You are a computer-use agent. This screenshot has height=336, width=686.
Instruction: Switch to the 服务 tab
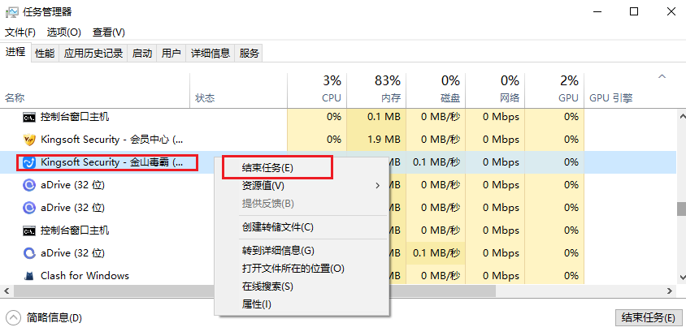pyautogui.click(x=249, y=54)
